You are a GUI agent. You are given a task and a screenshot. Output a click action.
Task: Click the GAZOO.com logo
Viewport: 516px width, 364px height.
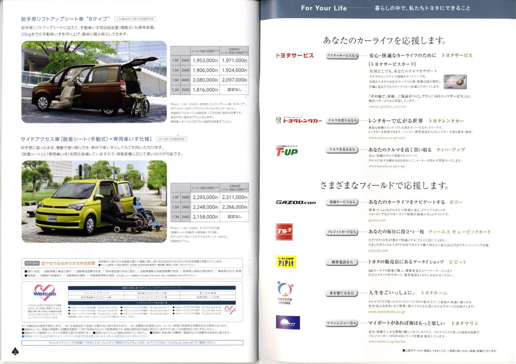295,202
